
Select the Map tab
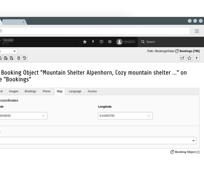click(x=59, y=91)
